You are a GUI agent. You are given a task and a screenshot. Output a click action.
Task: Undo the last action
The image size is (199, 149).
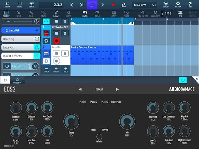pyautogui.click(x=85, y=14)
